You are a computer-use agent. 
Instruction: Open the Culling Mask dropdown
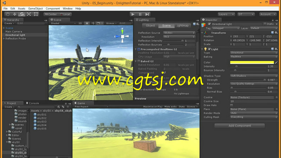(x=254, y=117)
